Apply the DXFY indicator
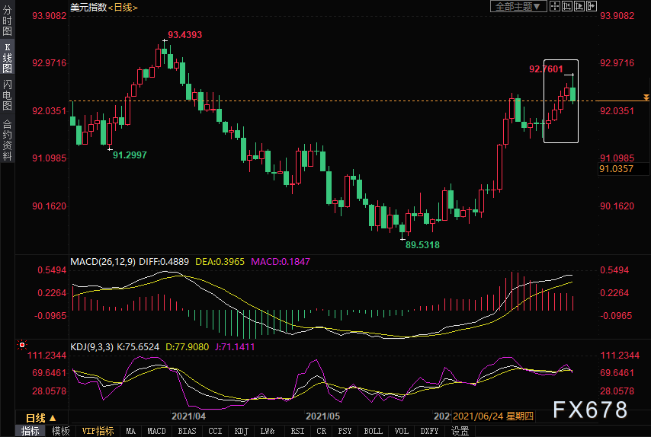 point(429,431)
